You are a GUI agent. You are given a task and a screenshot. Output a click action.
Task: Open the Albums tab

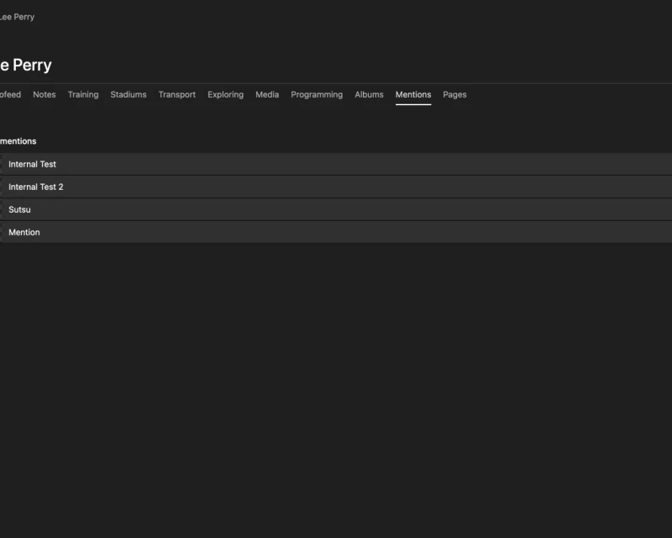click(x=369, y=95)
